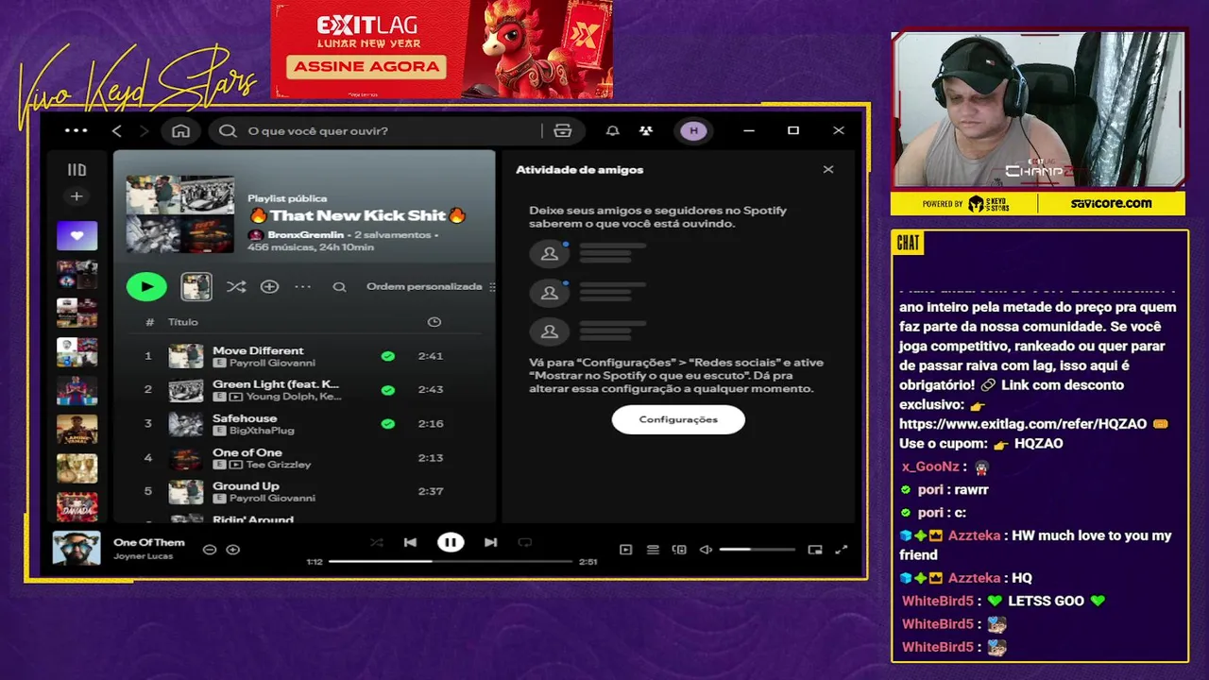Open the 'H' profile avatar menu

694,130
